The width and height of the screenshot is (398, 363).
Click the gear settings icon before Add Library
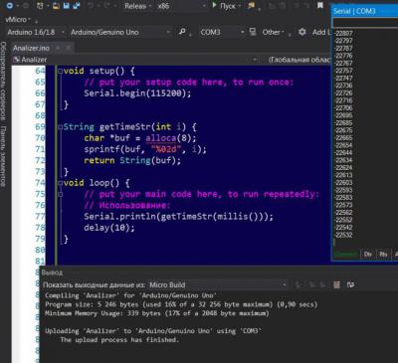point(302,32)
